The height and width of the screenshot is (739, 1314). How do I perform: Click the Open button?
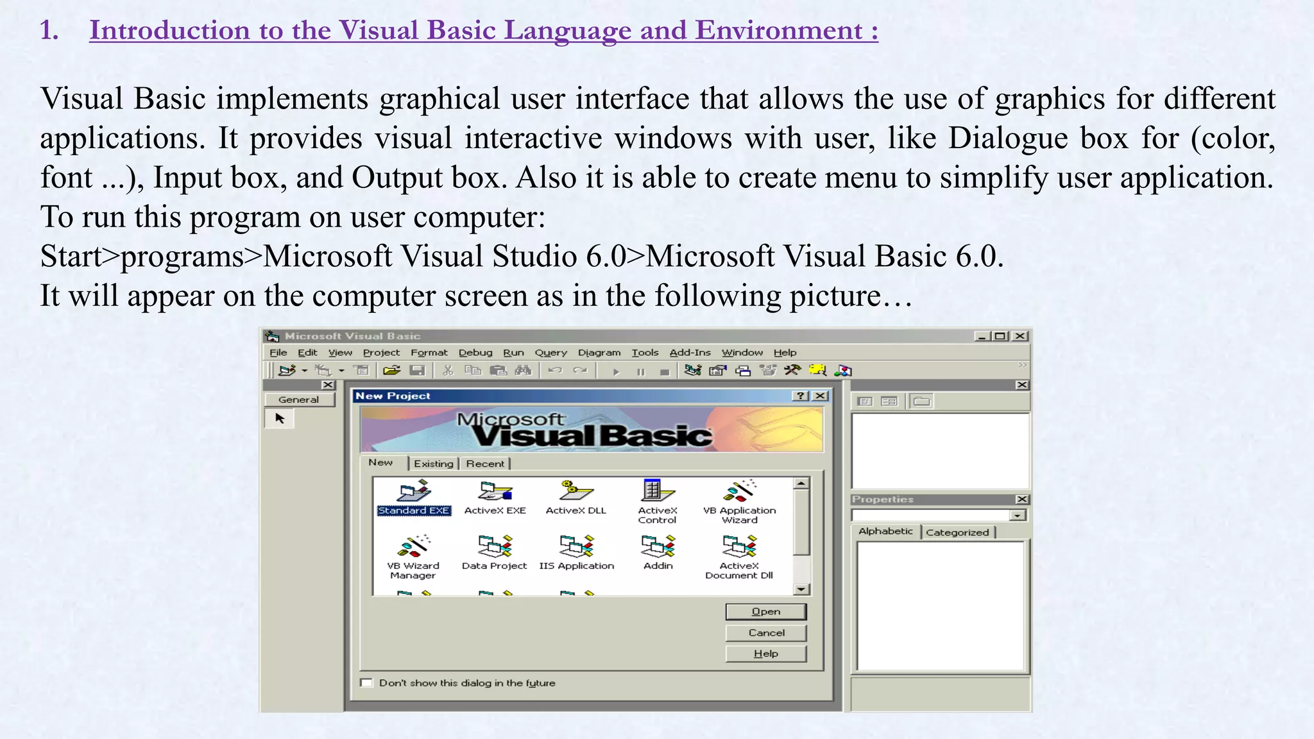[766, 611]
